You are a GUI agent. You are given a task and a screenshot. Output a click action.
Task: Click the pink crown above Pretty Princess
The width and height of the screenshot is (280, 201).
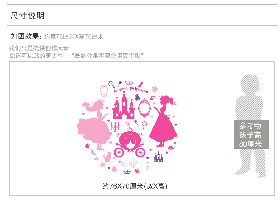[129, 83]
